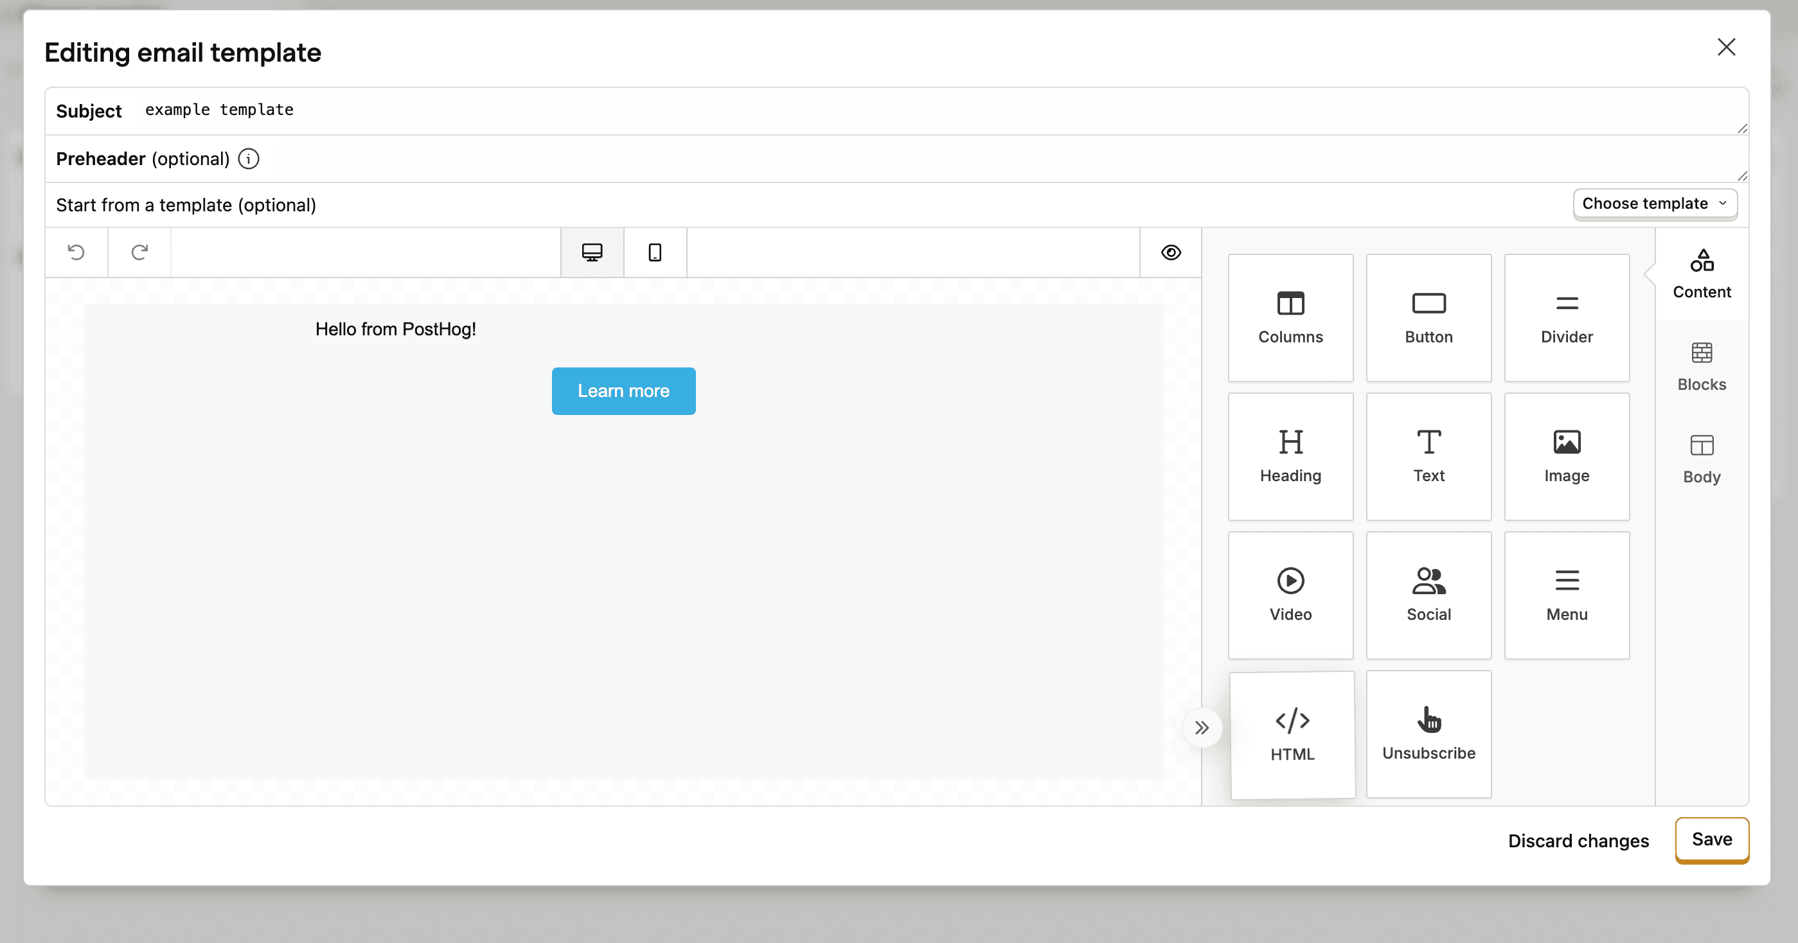Switch to mobile preview mode
Screen dimensions: 1798x943
654,252
